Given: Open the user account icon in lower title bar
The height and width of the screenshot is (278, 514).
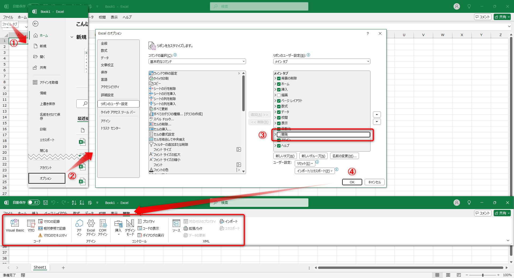Looking at the screenshot, I should (x=457, y=203).
